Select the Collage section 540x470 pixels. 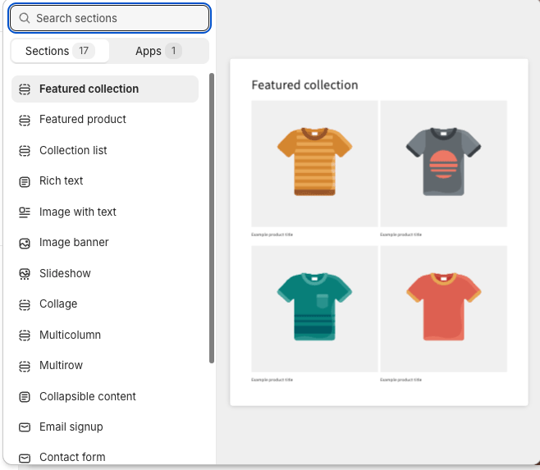click(105, 304)
